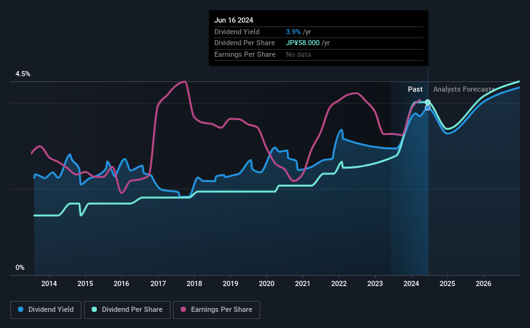Click the 2026 x-axis label
Screen dimensions: 530x328
484,283
